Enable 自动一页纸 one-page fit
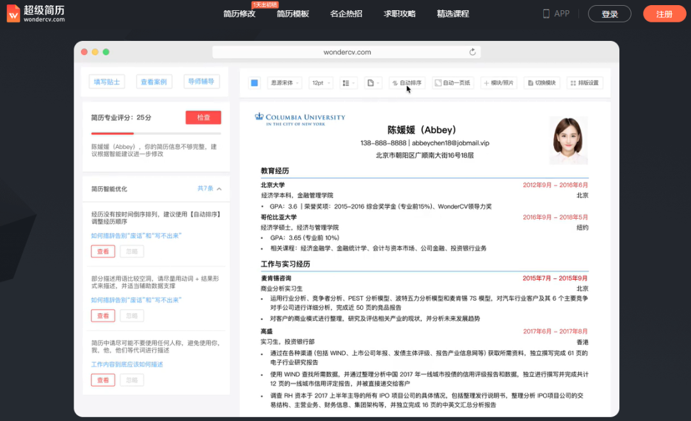 pos(452,83)
